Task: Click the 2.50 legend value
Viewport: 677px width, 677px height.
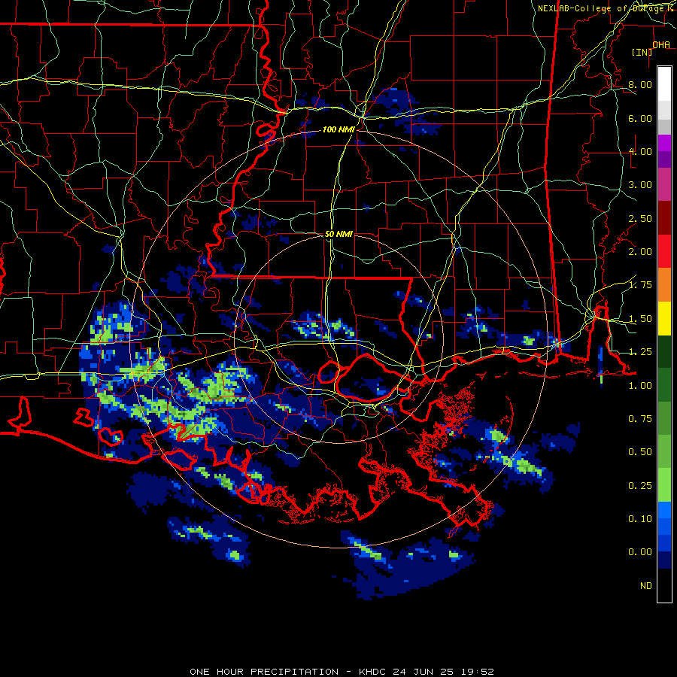Action: [640, 218]
